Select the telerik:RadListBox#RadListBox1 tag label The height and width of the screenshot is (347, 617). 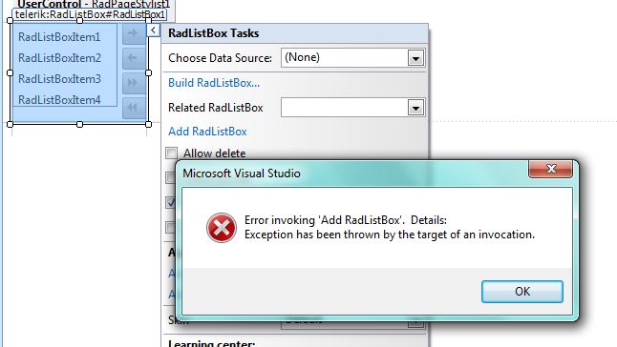click(90, 15)
